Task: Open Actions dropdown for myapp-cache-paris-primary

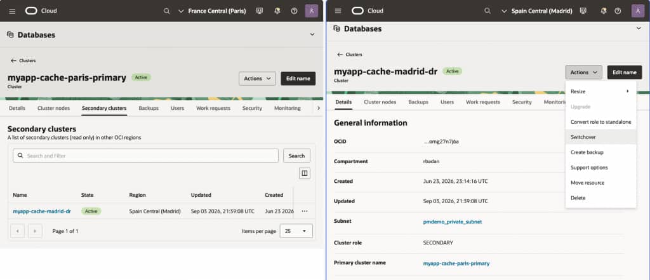Action: 257,78
